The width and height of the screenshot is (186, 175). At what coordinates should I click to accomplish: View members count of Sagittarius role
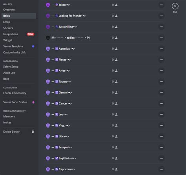[115, 158]
